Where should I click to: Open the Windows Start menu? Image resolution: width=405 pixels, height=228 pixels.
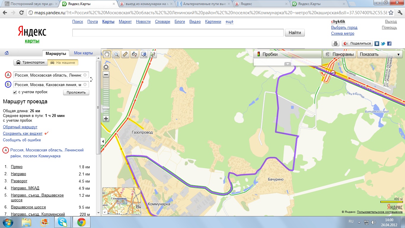click(x=7, y=222)
